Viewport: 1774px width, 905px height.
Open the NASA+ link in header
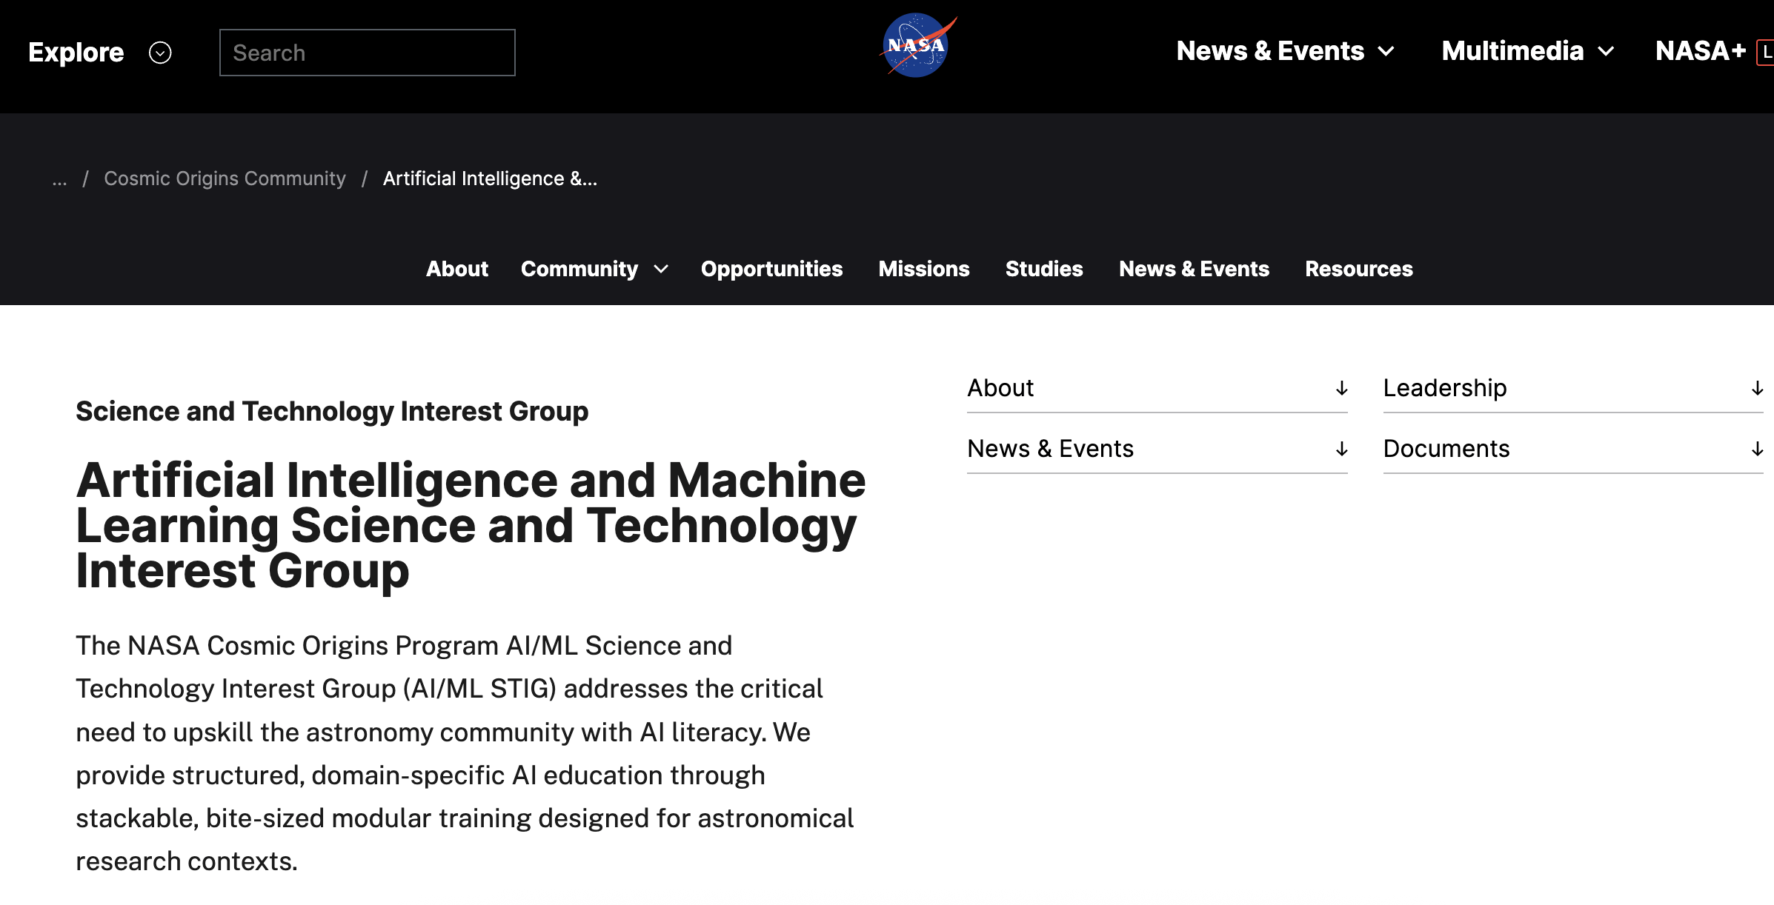1700,51
